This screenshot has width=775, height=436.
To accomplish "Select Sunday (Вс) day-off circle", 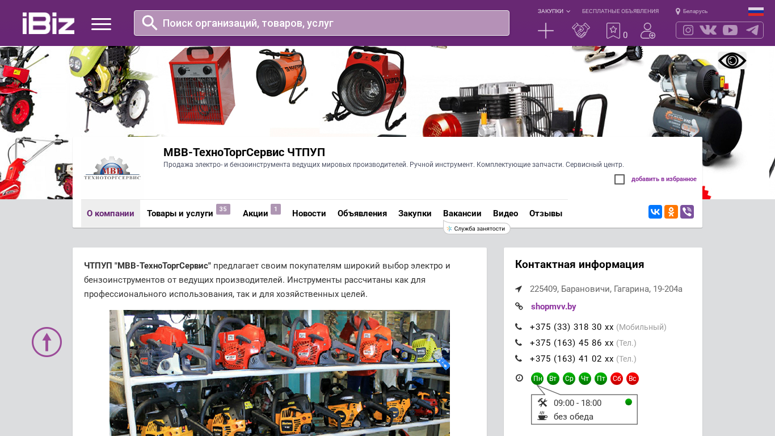I will (633, 379).
